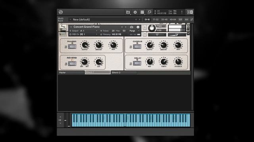Load next instrument beside Concert Grand Piano
The height and width of the screenshot is (142, 254).
126,27
